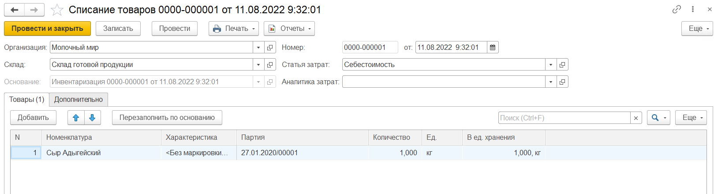Viewport: 714px width, 194px height.
Task: Select the Товары (1) tab
Action: [x=26, y=100]
